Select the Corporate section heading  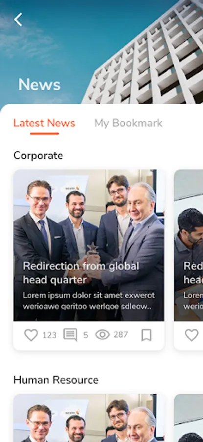click(38, 156)
